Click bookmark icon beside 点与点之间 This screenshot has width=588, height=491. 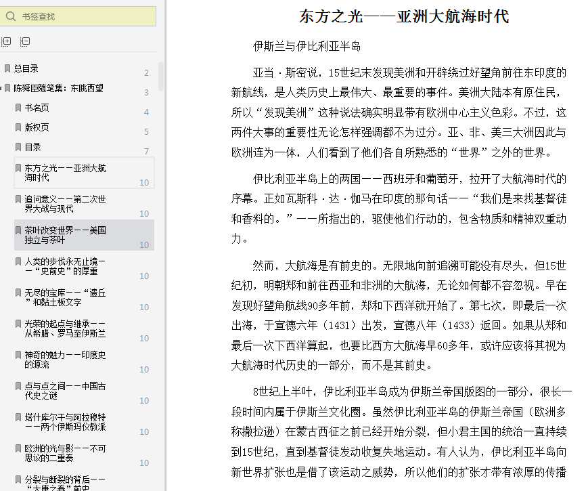pos(18,386)
